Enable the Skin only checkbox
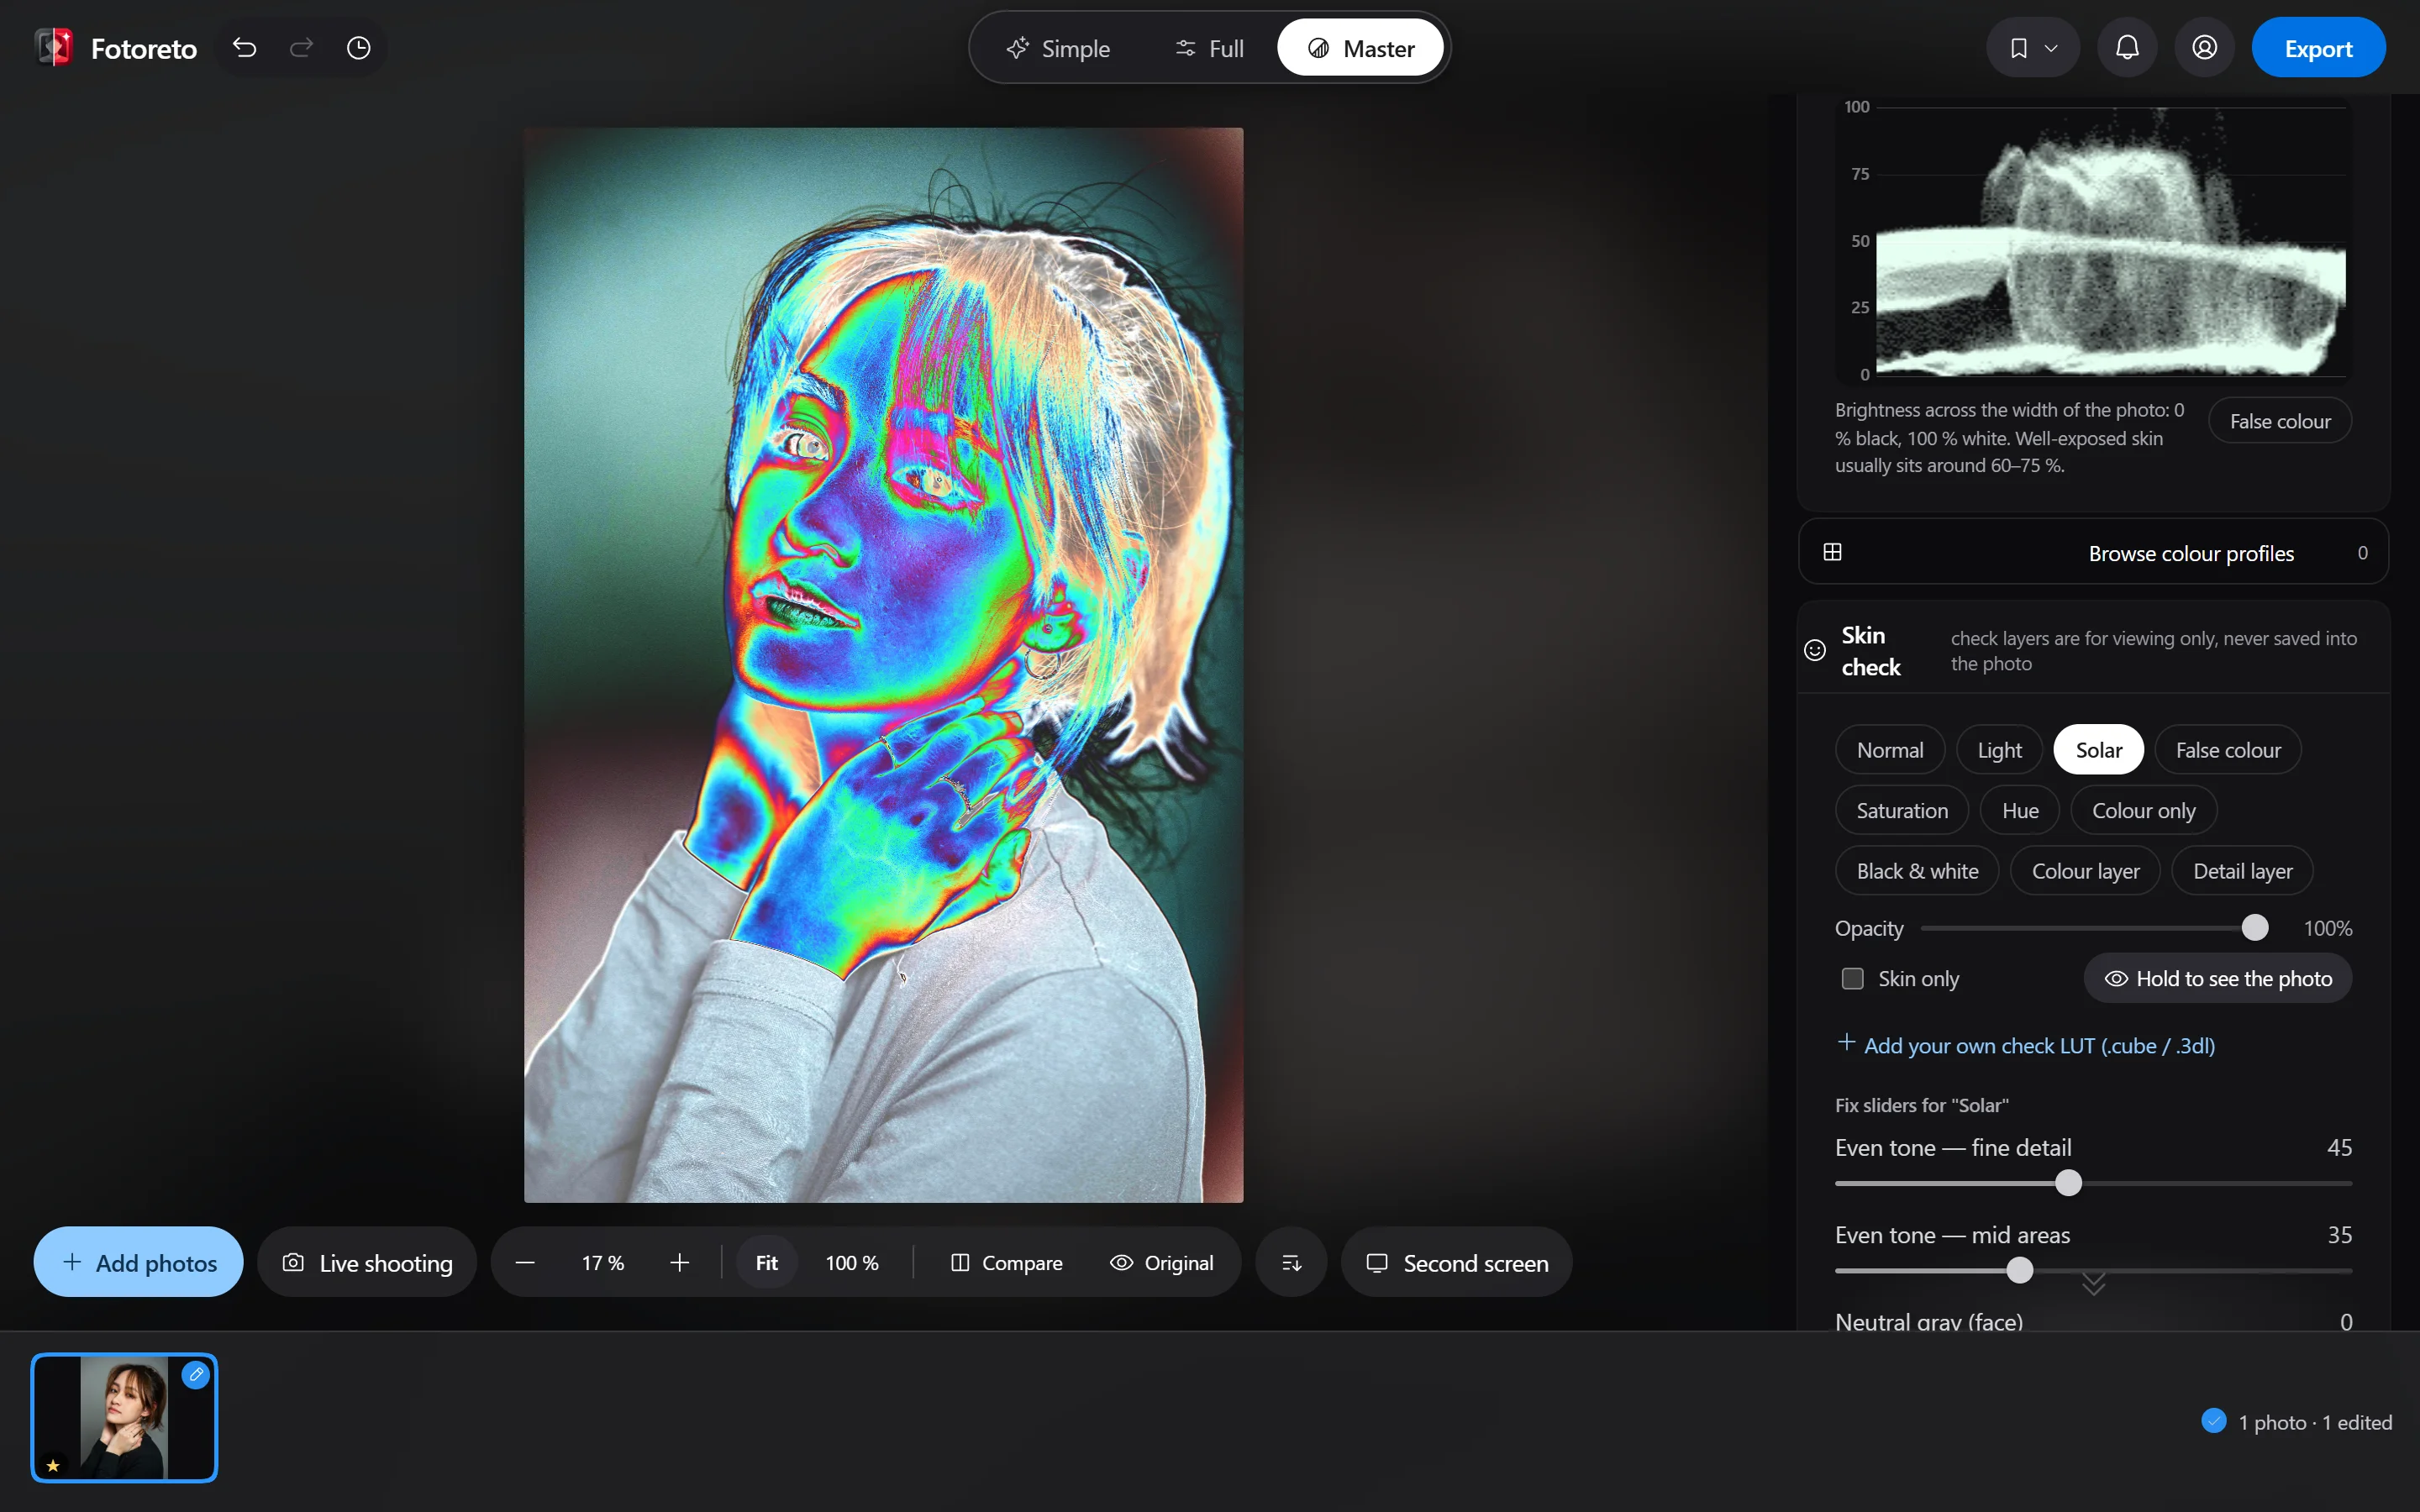The image size is (2420, 1512). pyautogui.click(x=1852, y=978)
